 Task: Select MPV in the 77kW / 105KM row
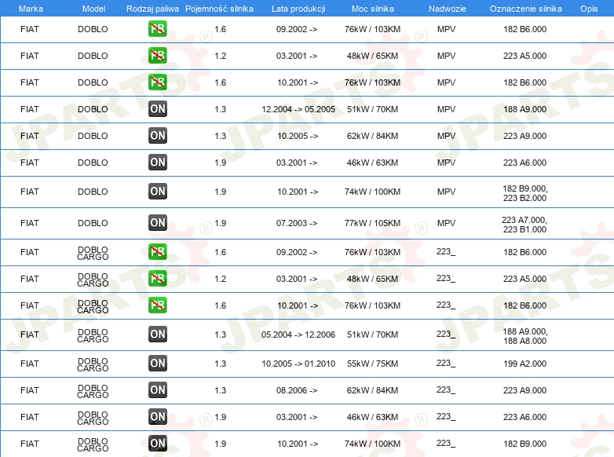click(x=447, y=223)
